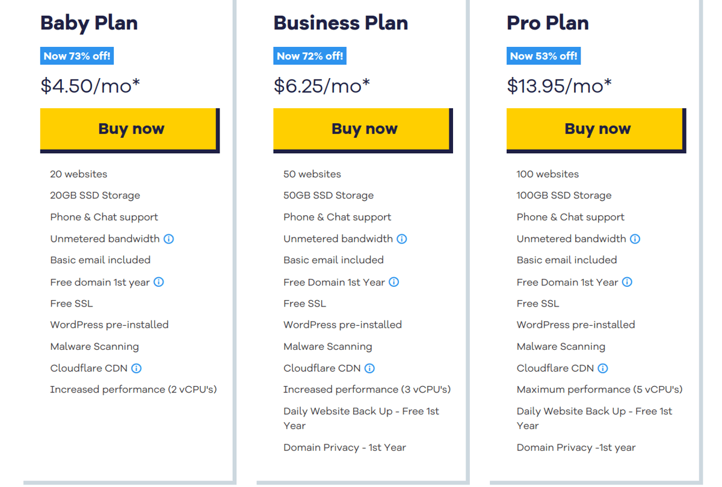The image size is (722, 487).
Task: Click Buy now for the Baby Plan
Action: [x=129, y=129]
